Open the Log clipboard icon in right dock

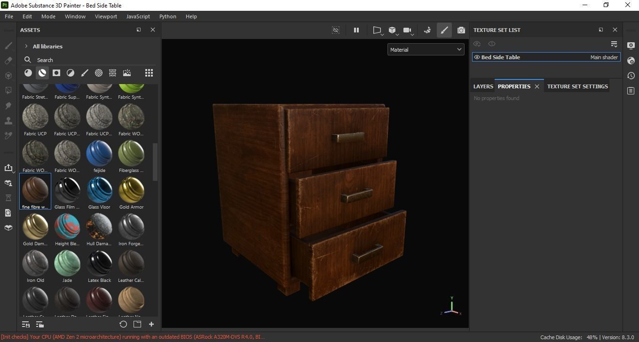pos(631,91)
